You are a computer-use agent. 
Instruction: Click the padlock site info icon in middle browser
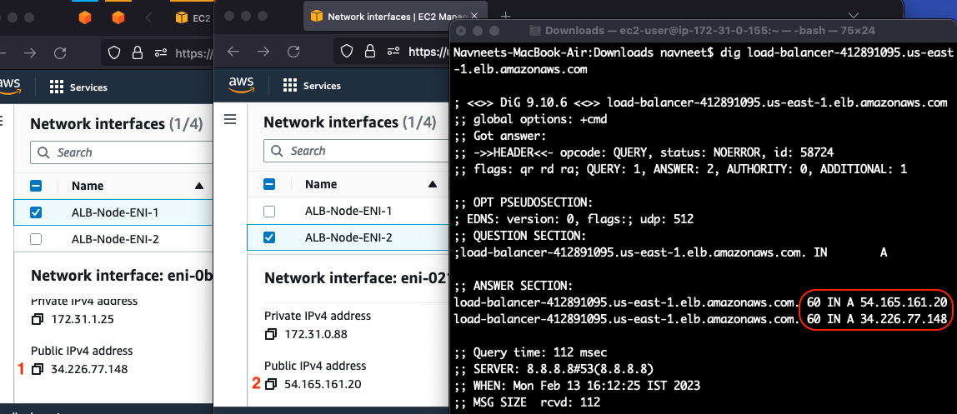click(370, 52)
